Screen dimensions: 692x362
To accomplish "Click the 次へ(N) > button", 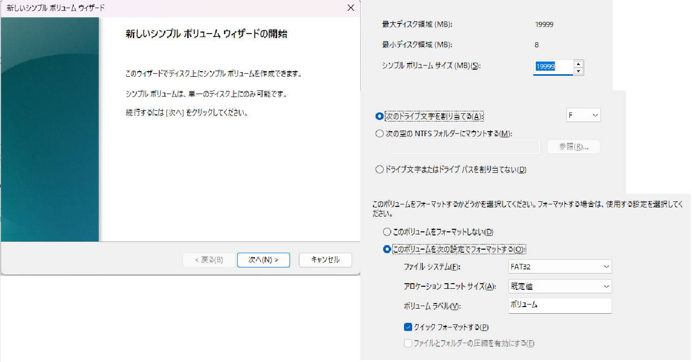I will click(x=263, y=260).
